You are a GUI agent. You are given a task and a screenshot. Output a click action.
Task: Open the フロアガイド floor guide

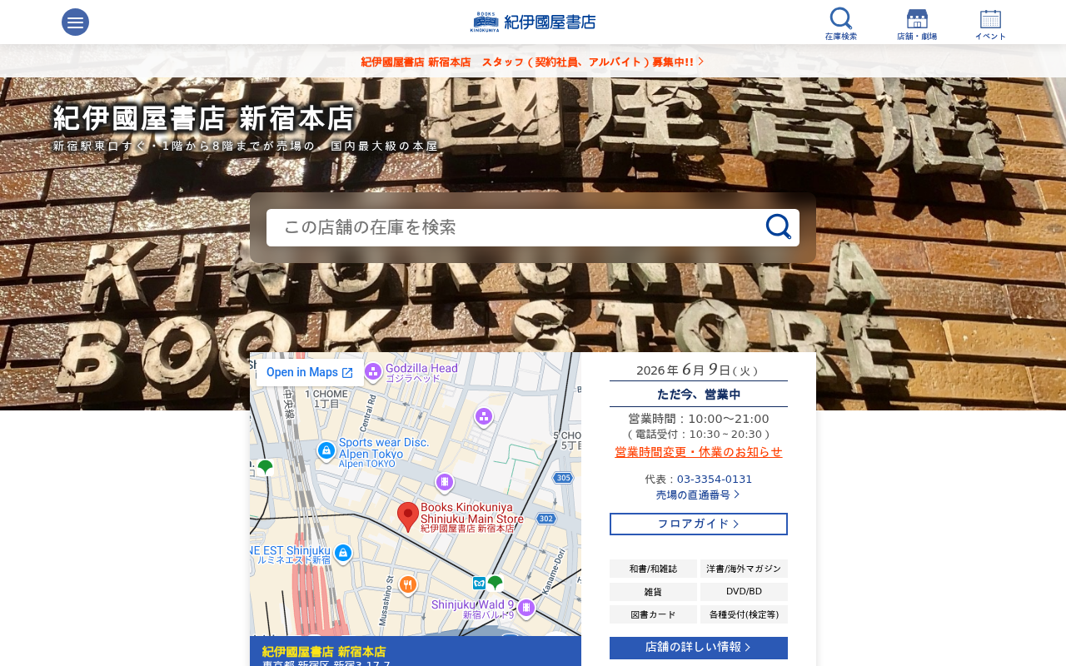pos(699,524)
